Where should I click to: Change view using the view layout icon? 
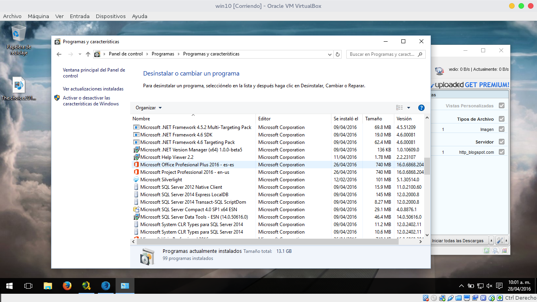(x=399, y=108)
